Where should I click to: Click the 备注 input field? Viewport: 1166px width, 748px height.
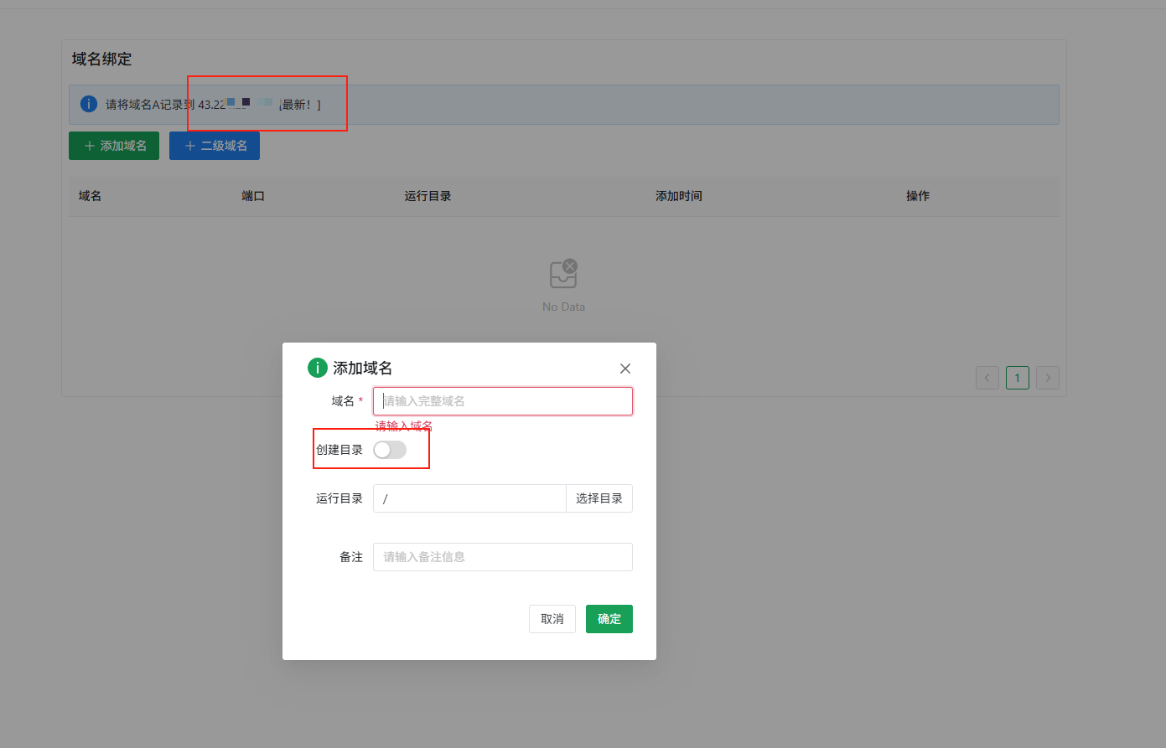tap(503, 557)
